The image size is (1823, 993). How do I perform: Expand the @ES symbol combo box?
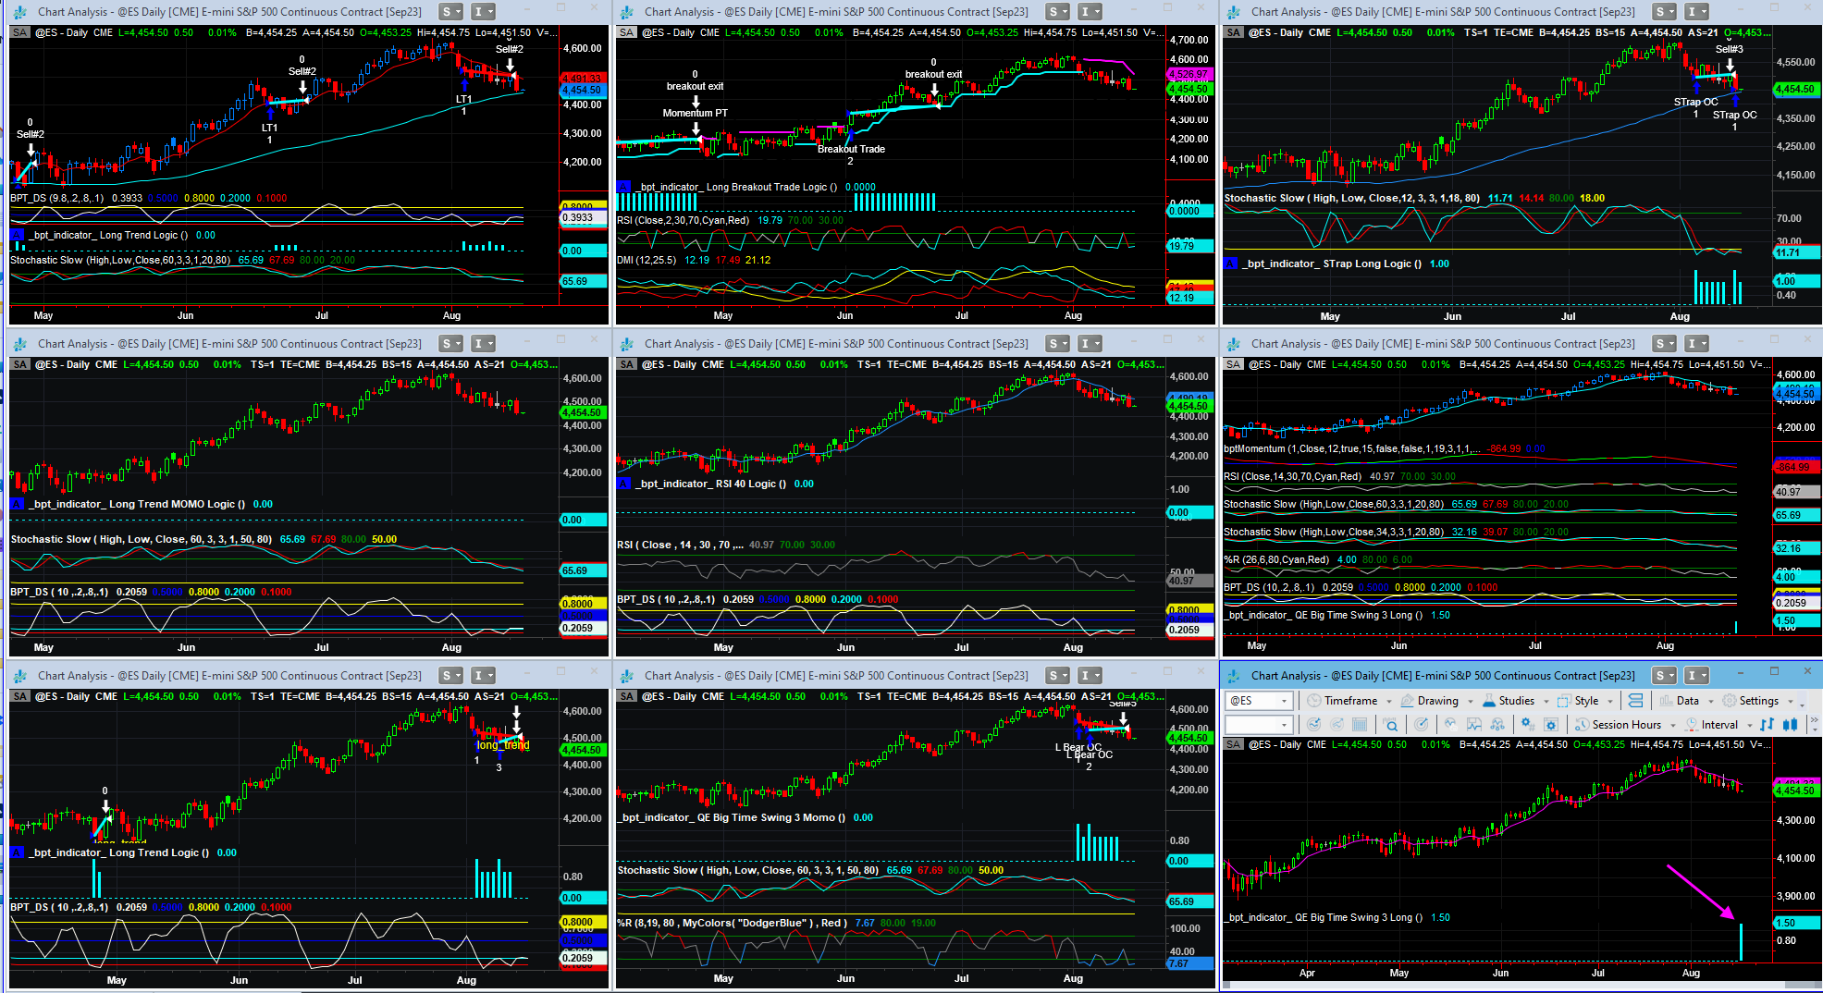point(1284,701)
